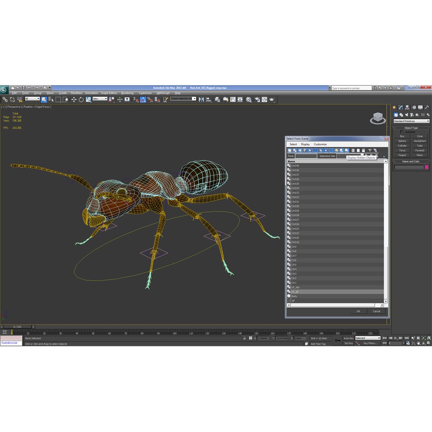Toggle Display Cameras filter in Select From Scene
432x432 pixels.
coord(305,150)
